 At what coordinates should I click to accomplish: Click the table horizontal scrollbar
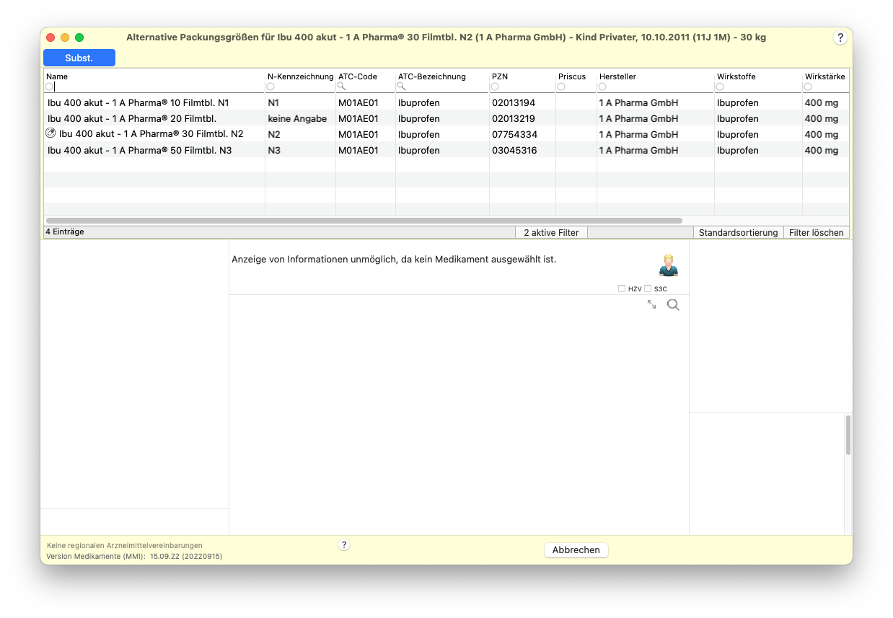[364, 221]
